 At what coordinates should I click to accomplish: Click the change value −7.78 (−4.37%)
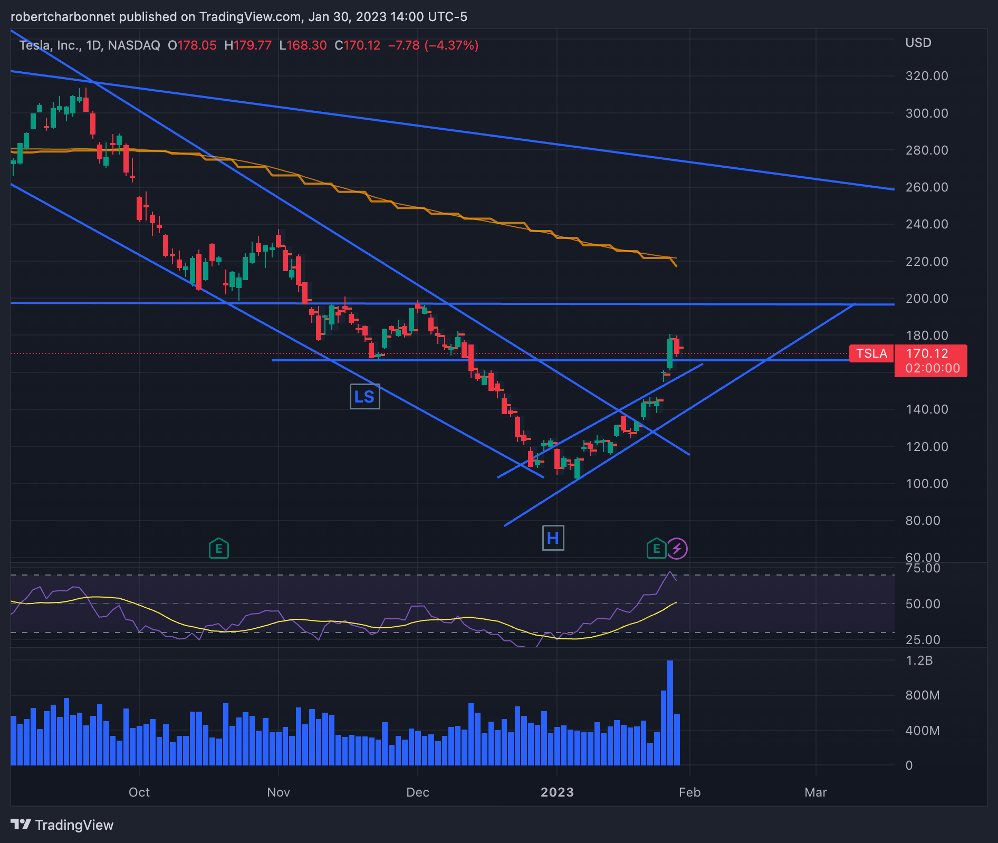[433, 45]
